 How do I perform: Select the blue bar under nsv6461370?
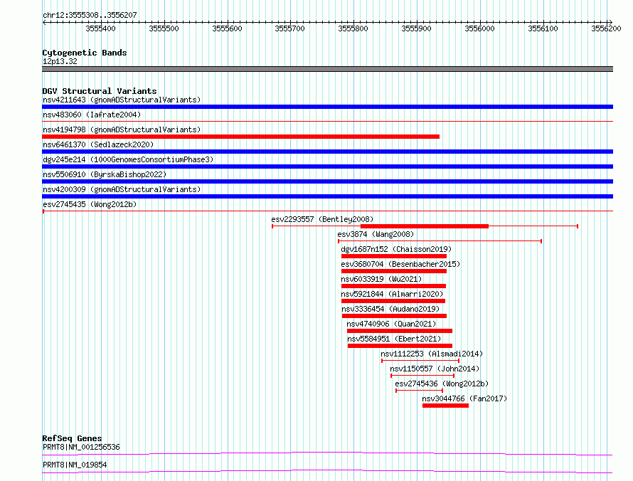tap(327, 152)
